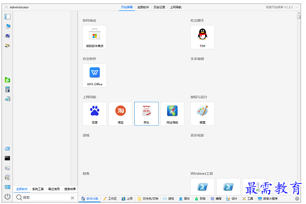Select 文件夹/文档 in the bottom bar
This screenshot has height=204, width=306.
(148, 199)
